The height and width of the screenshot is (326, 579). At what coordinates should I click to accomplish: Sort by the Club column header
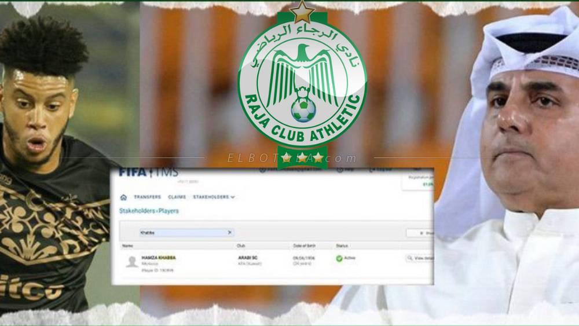(241, 246)
